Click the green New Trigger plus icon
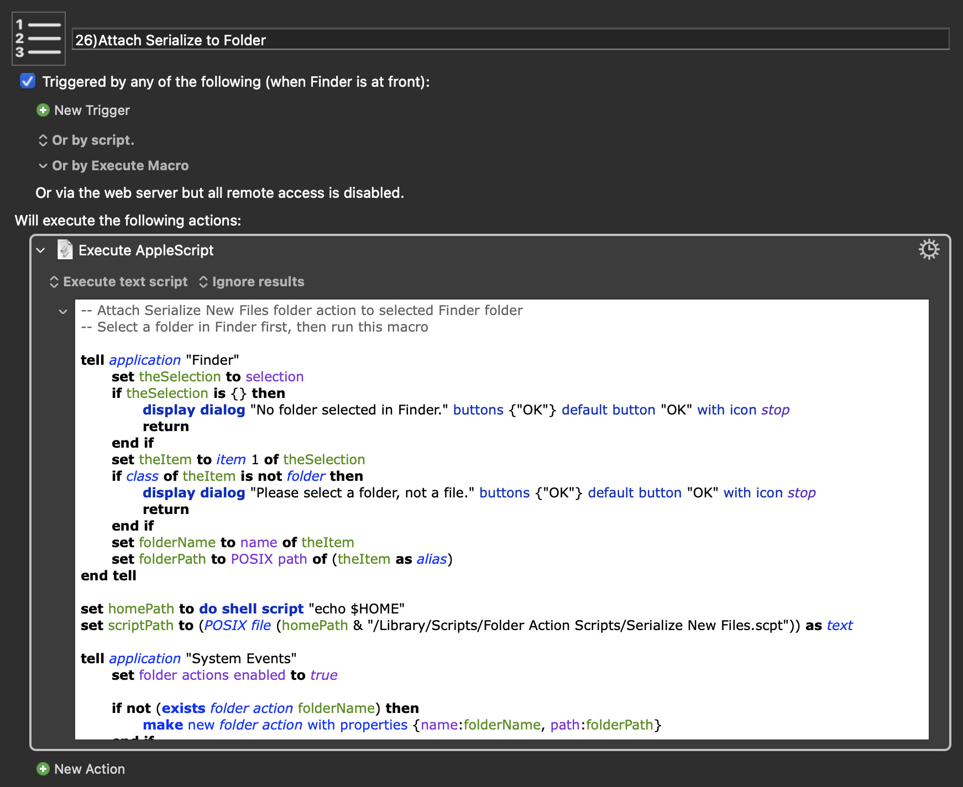 [43, 111]
